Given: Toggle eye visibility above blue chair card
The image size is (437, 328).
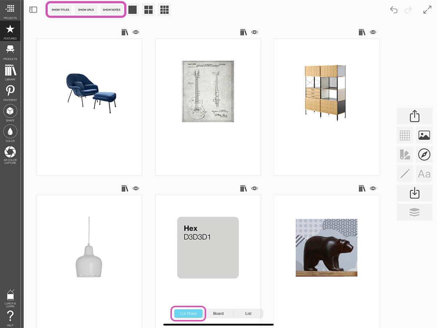Looking at the screenshot, I should pyautogui.click(x=136, y=32).
